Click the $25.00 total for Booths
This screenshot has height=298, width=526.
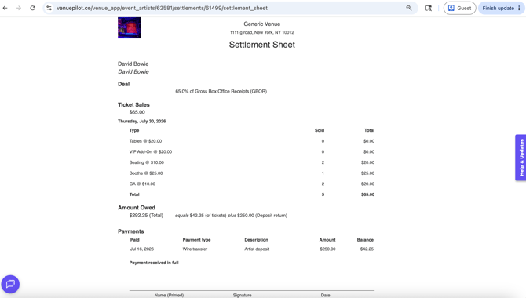click(367, 173)
